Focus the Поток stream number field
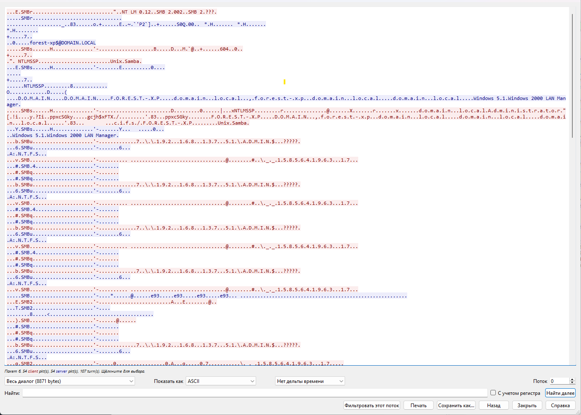Screen dimensions: 581x415 coord(560,381)
